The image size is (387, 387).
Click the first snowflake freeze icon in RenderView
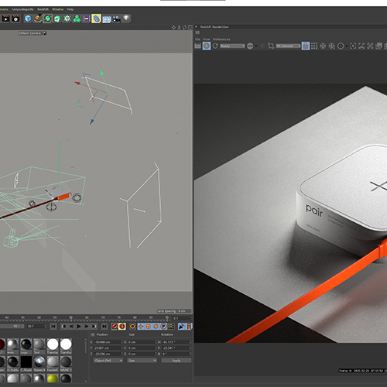tap(323, 46)
